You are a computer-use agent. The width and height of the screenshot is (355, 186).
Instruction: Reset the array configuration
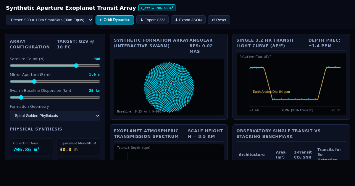pyautogui.click(x=219, y=20)
